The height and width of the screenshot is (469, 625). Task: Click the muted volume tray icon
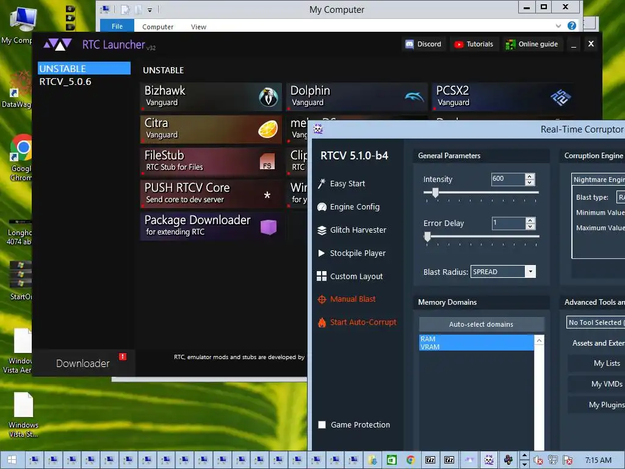[538, 460]
